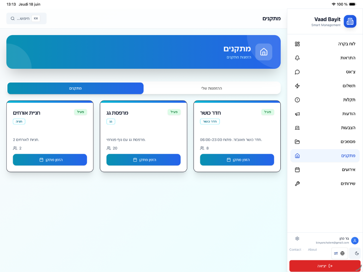The image size is (363, 272).
Task: Click the מתקנים house icon in sidebar
Action: coord(297,156)
